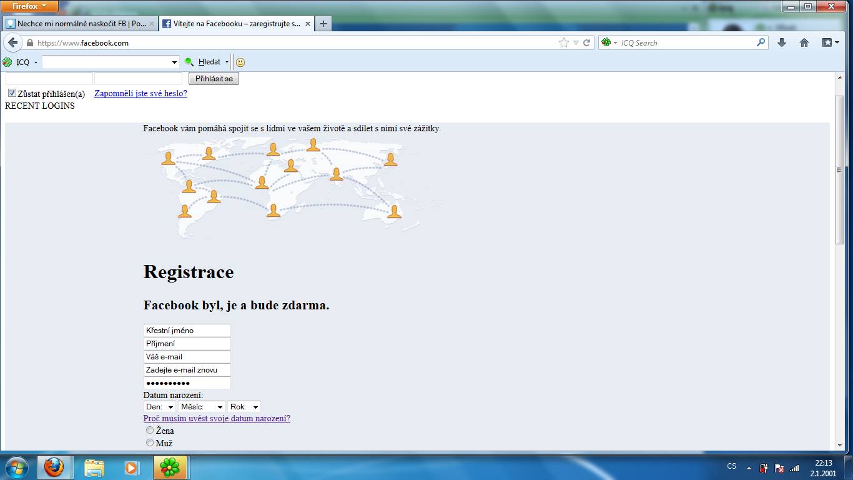
Task: Click the smiley face toolbar icon
Action: tap(240, 62)
